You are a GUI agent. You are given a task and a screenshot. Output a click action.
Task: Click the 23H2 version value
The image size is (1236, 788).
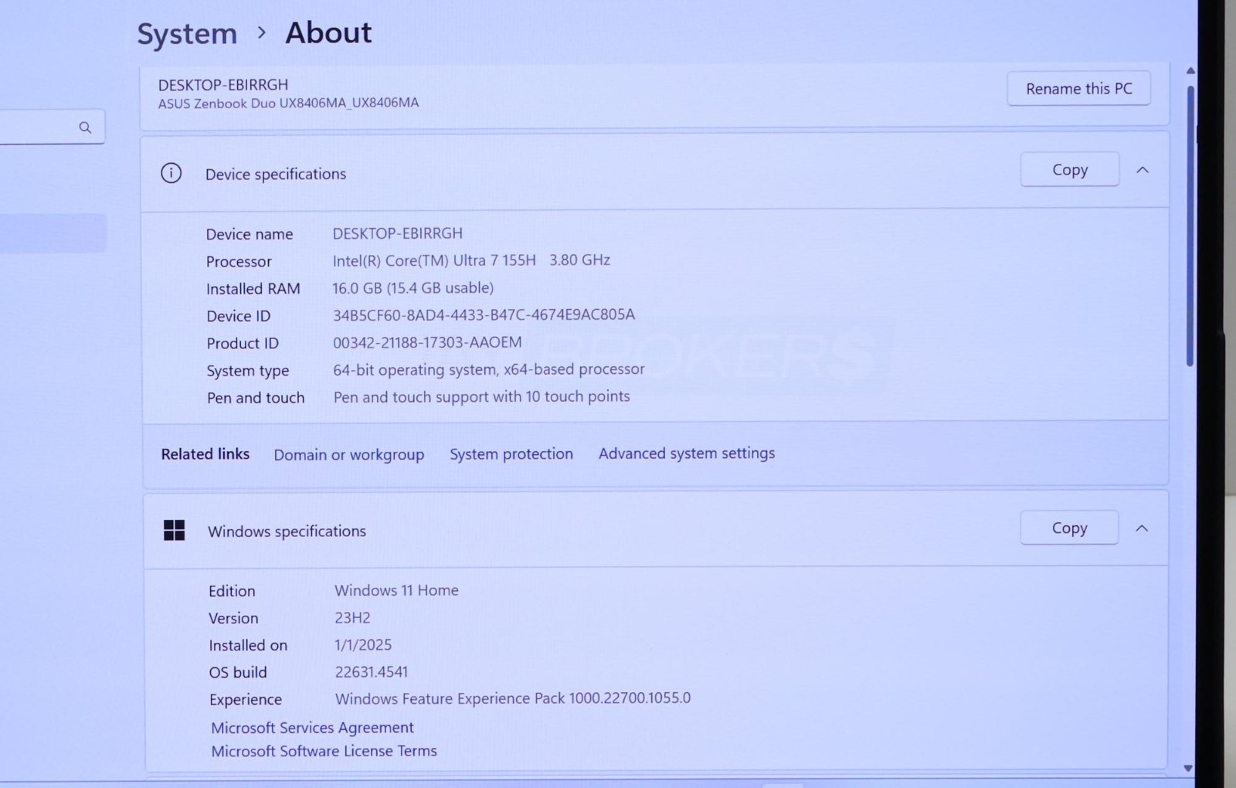[352, 618]
